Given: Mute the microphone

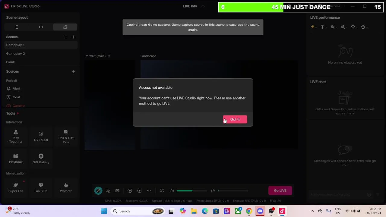Looking at the screenshot, I should pos(213,191).
